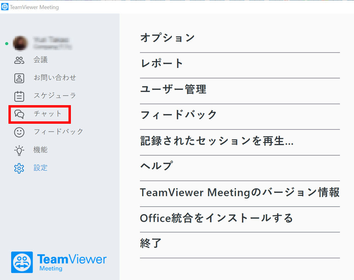Image resolution: width=354 pixels, height=280 pixels.
Task: Click the 設定 gear icon
Action: tap(19, 168)
